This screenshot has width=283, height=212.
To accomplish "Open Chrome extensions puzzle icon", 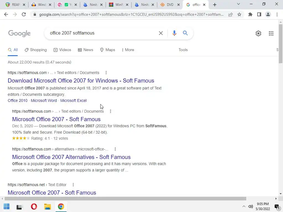I will [250, 14].
